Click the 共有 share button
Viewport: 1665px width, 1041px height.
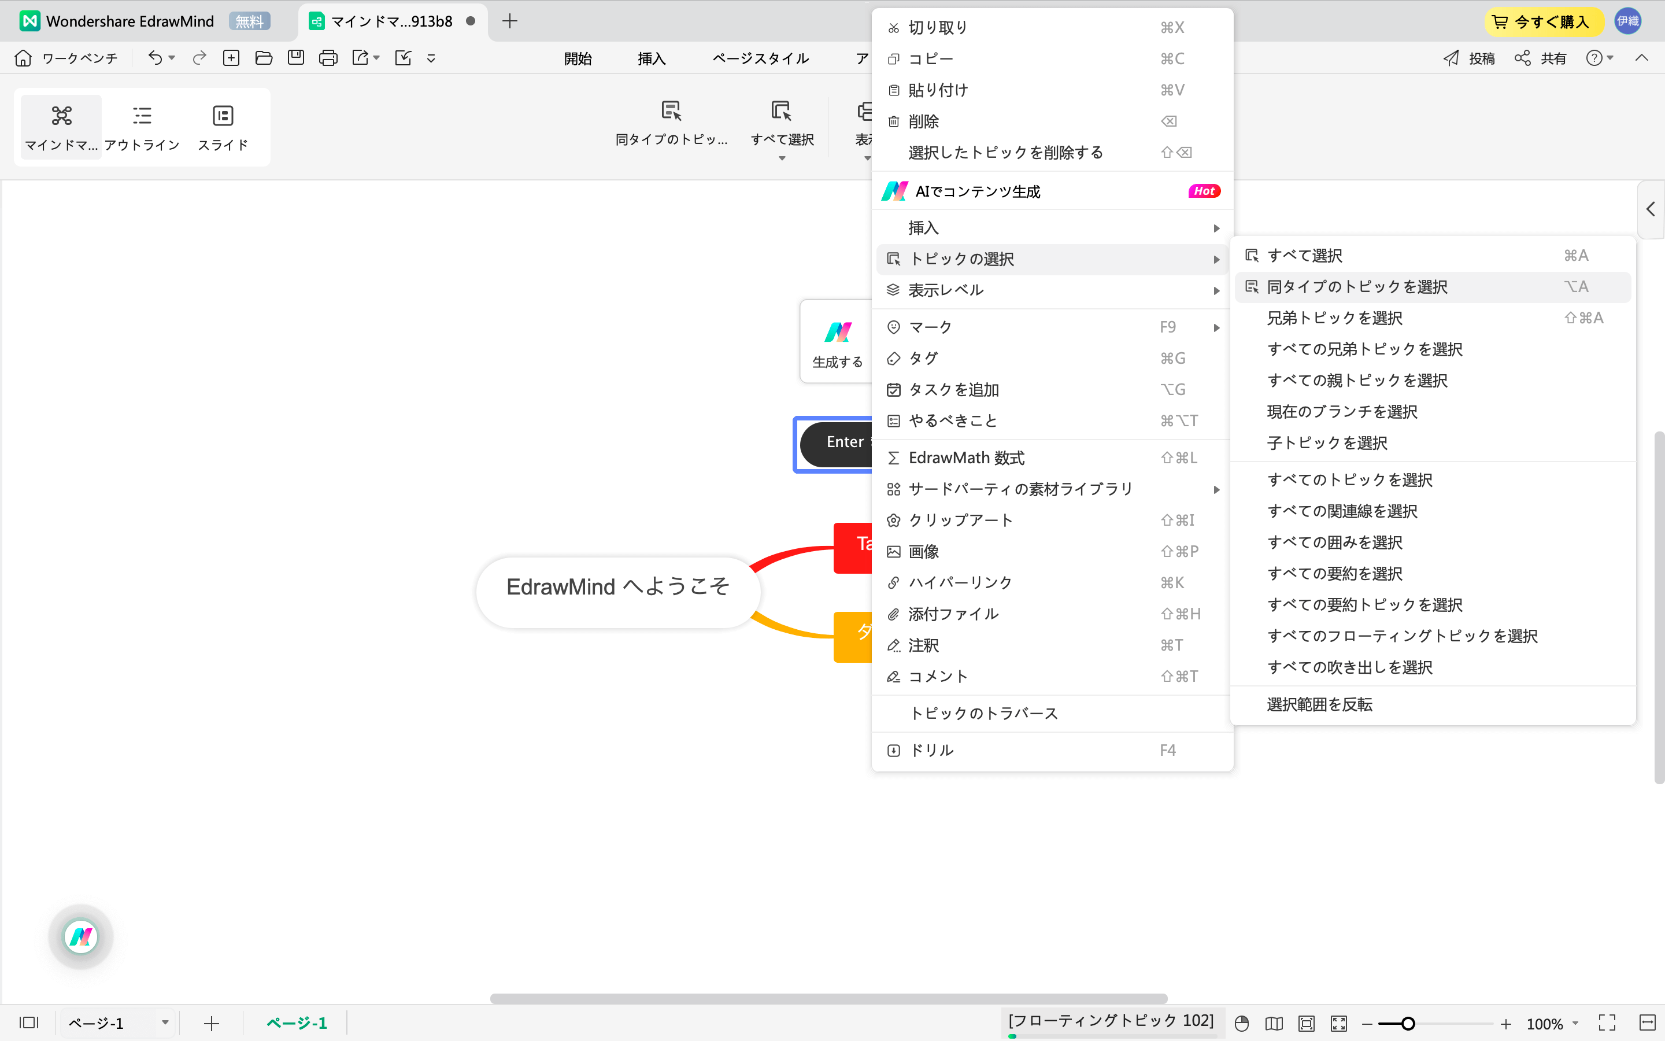pos(1541,58)
